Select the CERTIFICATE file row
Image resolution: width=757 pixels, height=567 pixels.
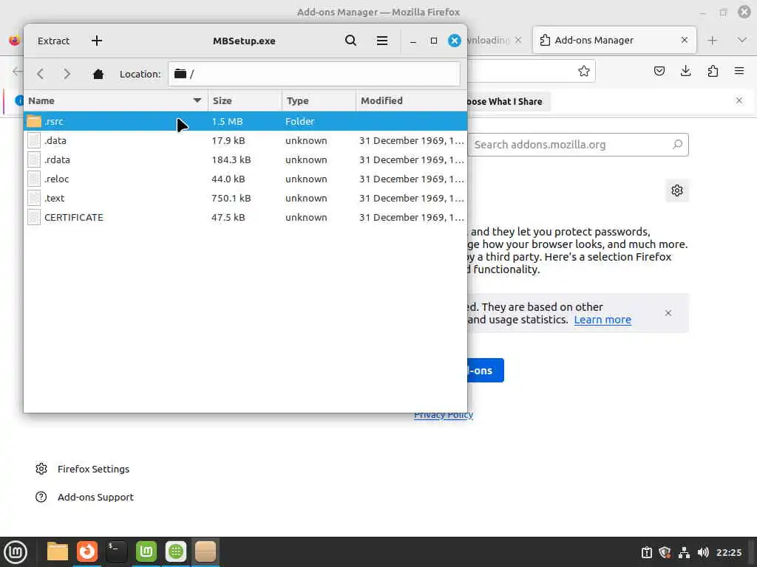[x=245, y=218]
